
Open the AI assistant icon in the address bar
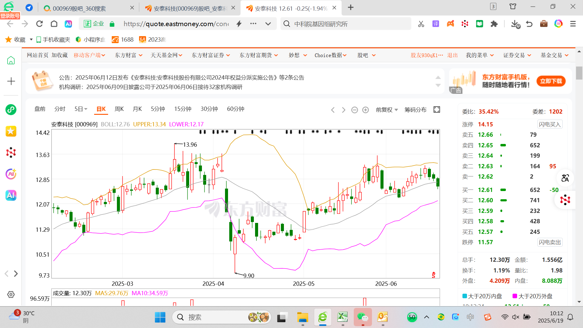[68, 24]
